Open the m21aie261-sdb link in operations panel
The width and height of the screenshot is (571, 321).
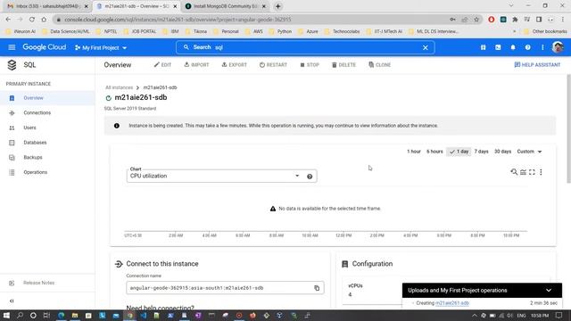tap(452, 303)
